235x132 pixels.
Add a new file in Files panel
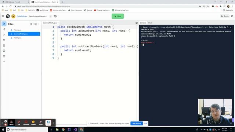31,24
